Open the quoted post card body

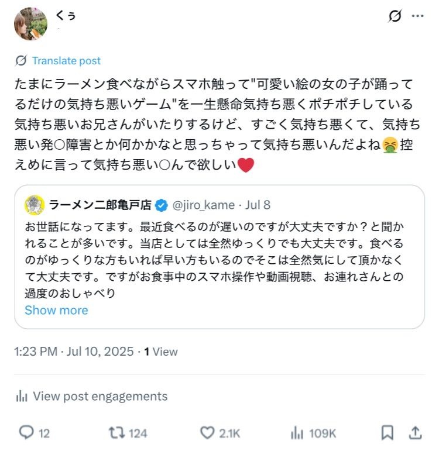coord(219,257)
